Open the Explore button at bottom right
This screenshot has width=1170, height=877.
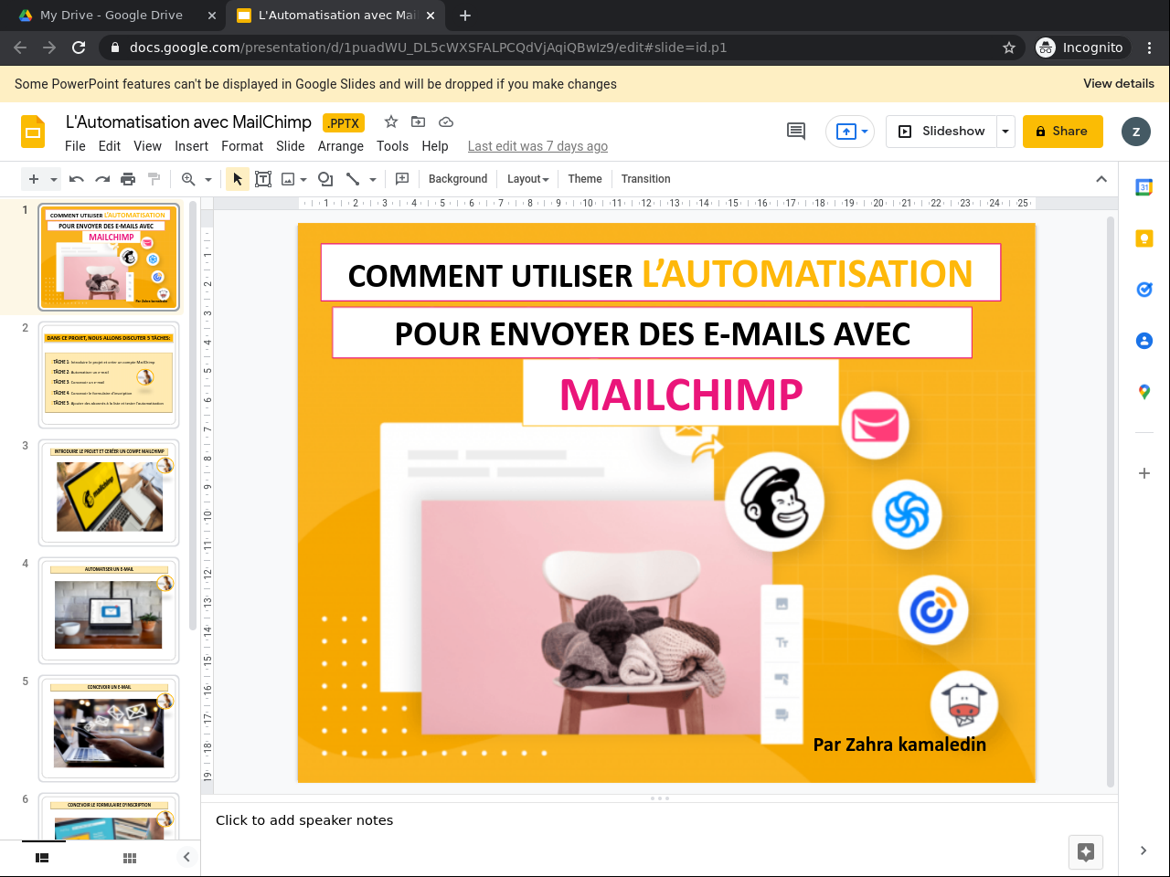[x=1086, y=852]
